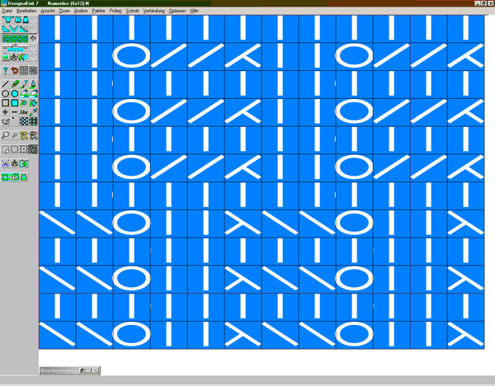Open the sleeve piece shaping icon
Image resolution: width=495 pixels, height=386 pixels.
7,29
